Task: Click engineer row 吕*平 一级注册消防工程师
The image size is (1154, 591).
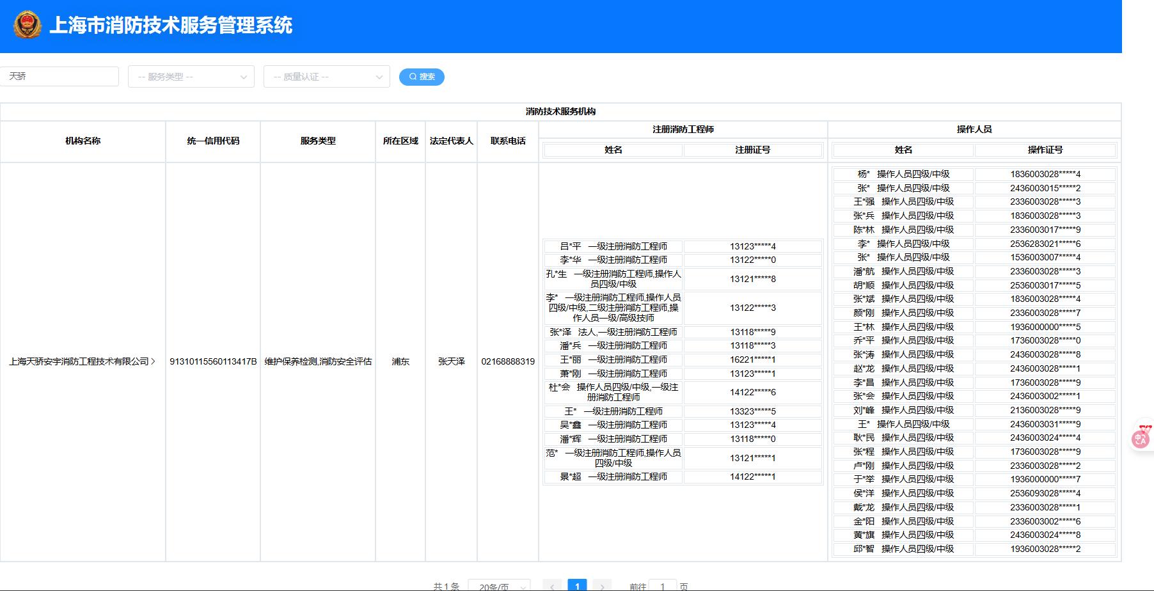Action: pos(613,246)
